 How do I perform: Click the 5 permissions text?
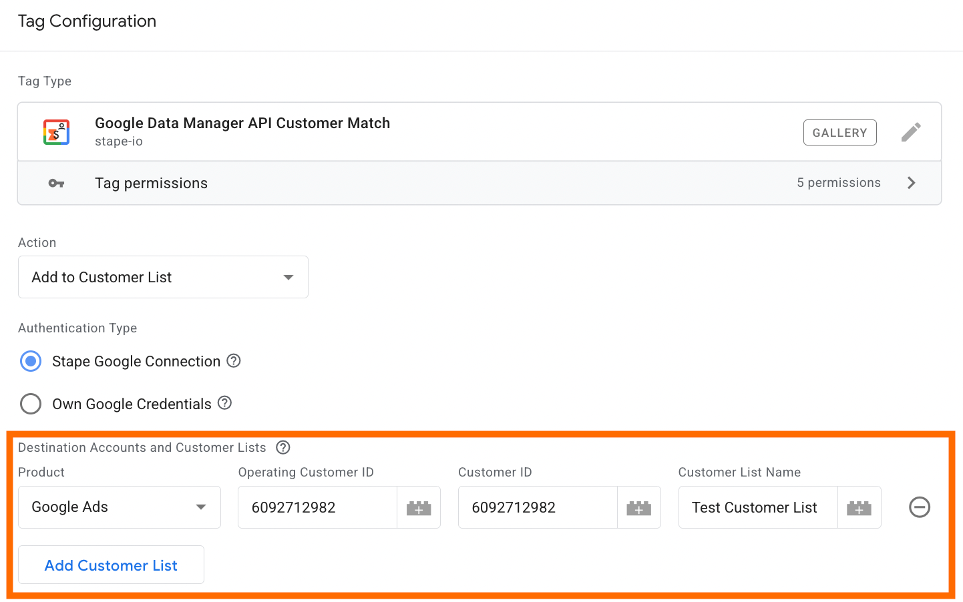tap(839, 183)
